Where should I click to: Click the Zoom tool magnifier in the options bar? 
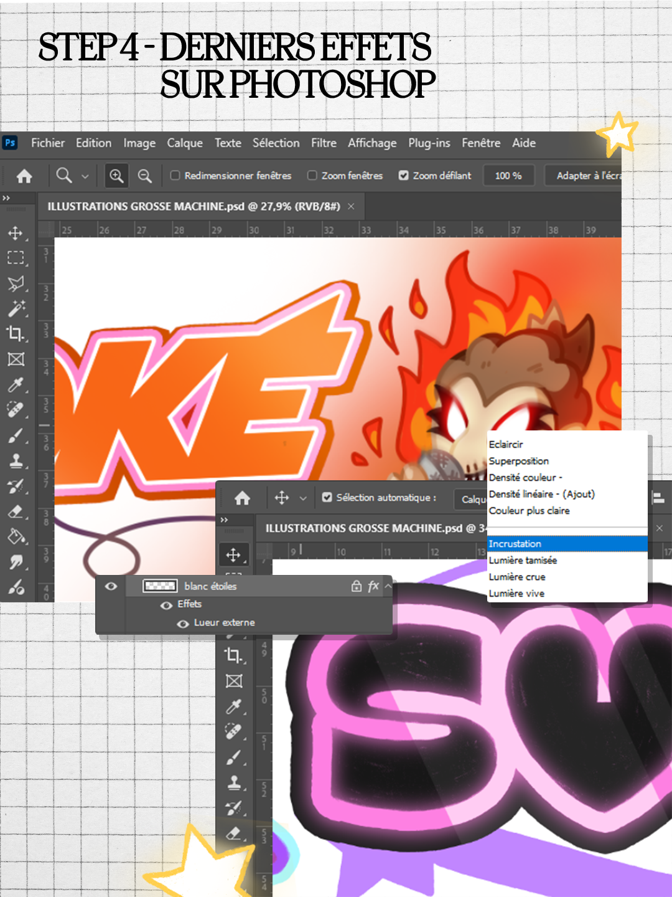coord(64,176)
